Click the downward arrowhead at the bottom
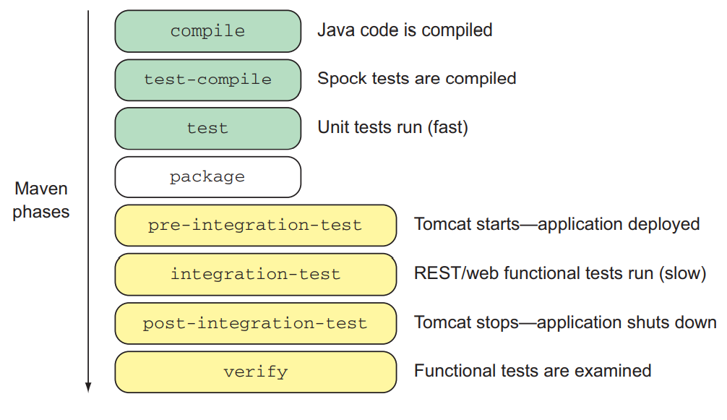Image resolution: width=727 pixels, height=420 pixels. 89,387
